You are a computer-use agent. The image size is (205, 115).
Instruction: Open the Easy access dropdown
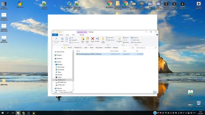click(x=111, y=40)
